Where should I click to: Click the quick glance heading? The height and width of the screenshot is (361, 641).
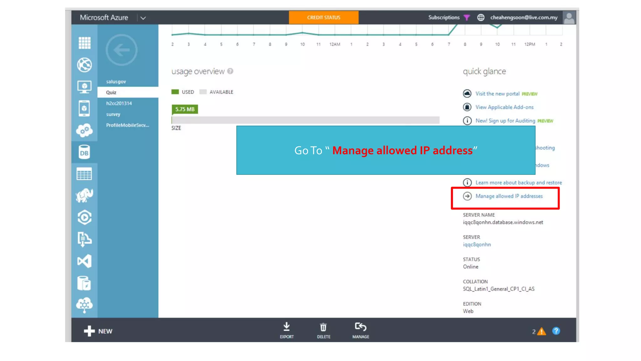pyautogui.click(x=484, y=71)
